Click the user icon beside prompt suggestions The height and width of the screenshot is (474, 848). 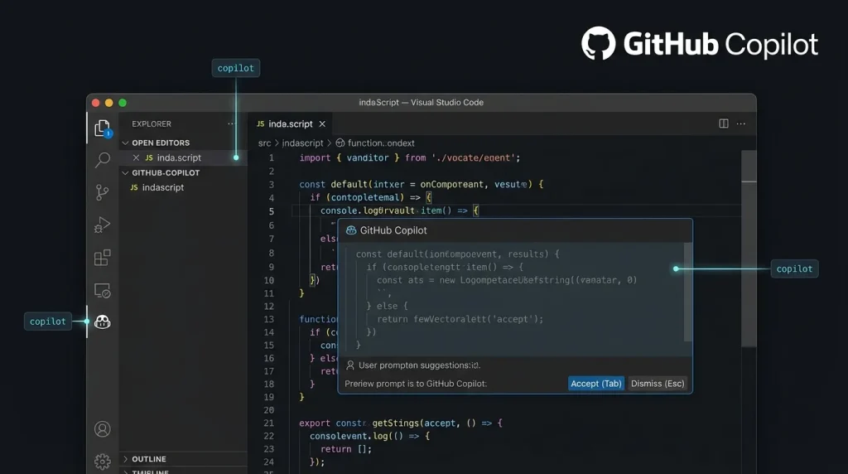pyautogui.click(x=350, y=365)
